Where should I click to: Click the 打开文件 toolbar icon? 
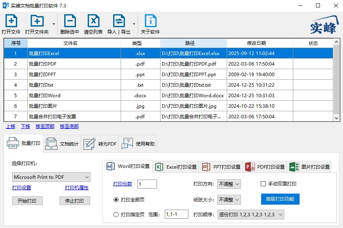point(11,21)
